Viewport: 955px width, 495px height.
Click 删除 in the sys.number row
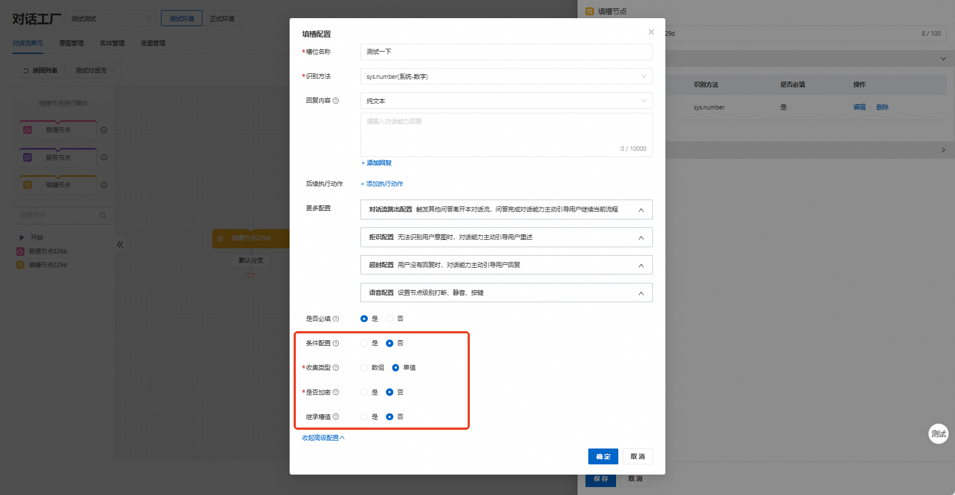(x=882, y=107)
